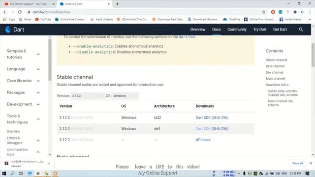
Task: Open Windows Start menu
Action: [4, 174]
